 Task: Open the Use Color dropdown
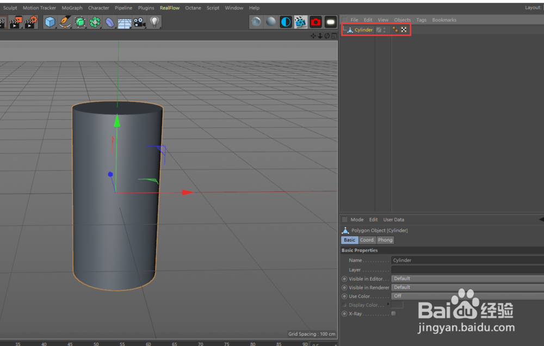coord(467,296)
